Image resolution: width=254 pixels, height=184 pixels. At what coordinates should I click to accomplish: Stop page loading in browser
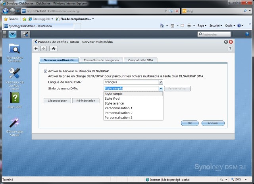(x=177, y=11)
